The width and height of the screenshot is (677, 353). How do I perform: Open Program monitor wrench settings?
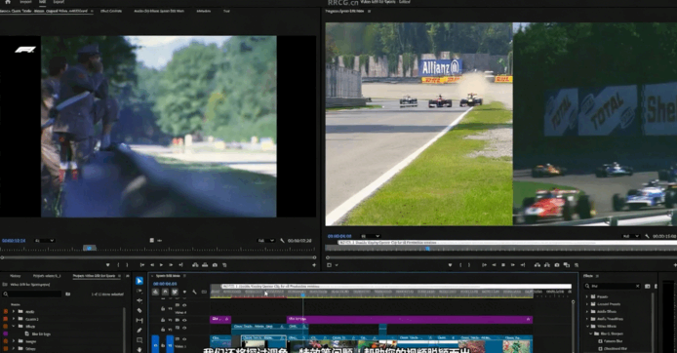(647, 236)
